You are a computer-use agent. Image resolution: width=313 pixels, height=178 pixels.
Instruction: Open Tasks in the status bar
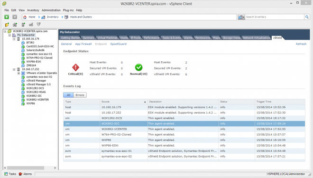click(10, 174)
